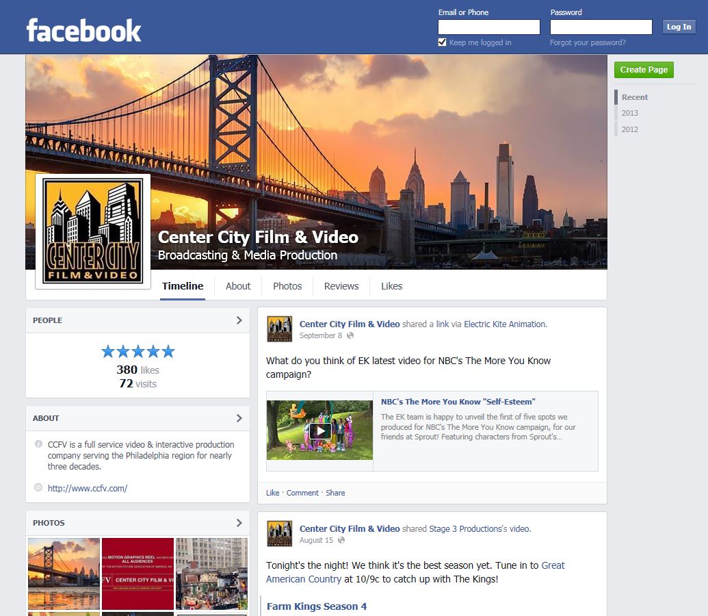This screenshot has width=708, height=616.
Task: Click page name in August 15 post header
Action: point(350,529)
